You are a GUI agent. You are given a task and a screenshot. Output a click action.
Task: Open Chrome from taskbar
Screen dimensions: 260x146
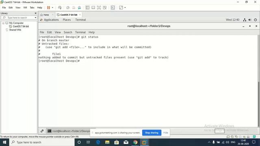coord(135,142)
